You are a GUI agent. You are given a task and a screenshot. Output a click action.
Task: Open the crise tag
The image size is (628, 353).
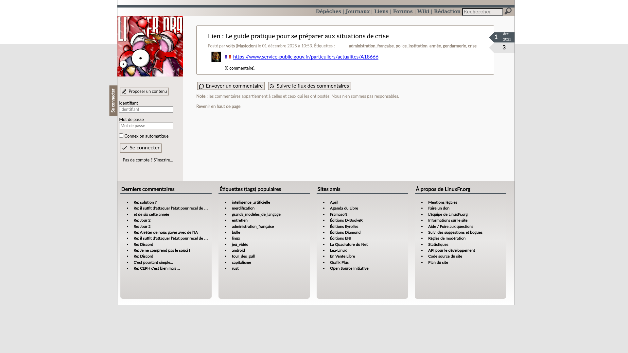[472, 46]
